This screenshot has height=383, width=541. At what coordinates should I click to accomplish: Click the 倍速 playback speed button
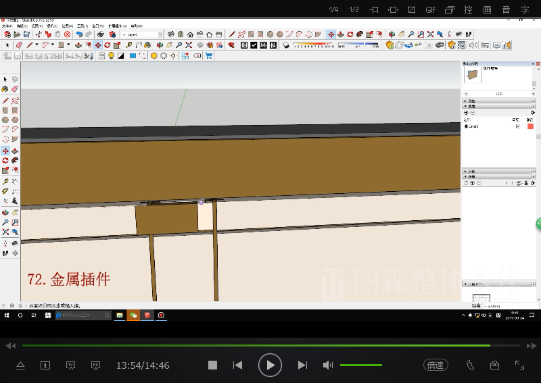tap(436, 365)
